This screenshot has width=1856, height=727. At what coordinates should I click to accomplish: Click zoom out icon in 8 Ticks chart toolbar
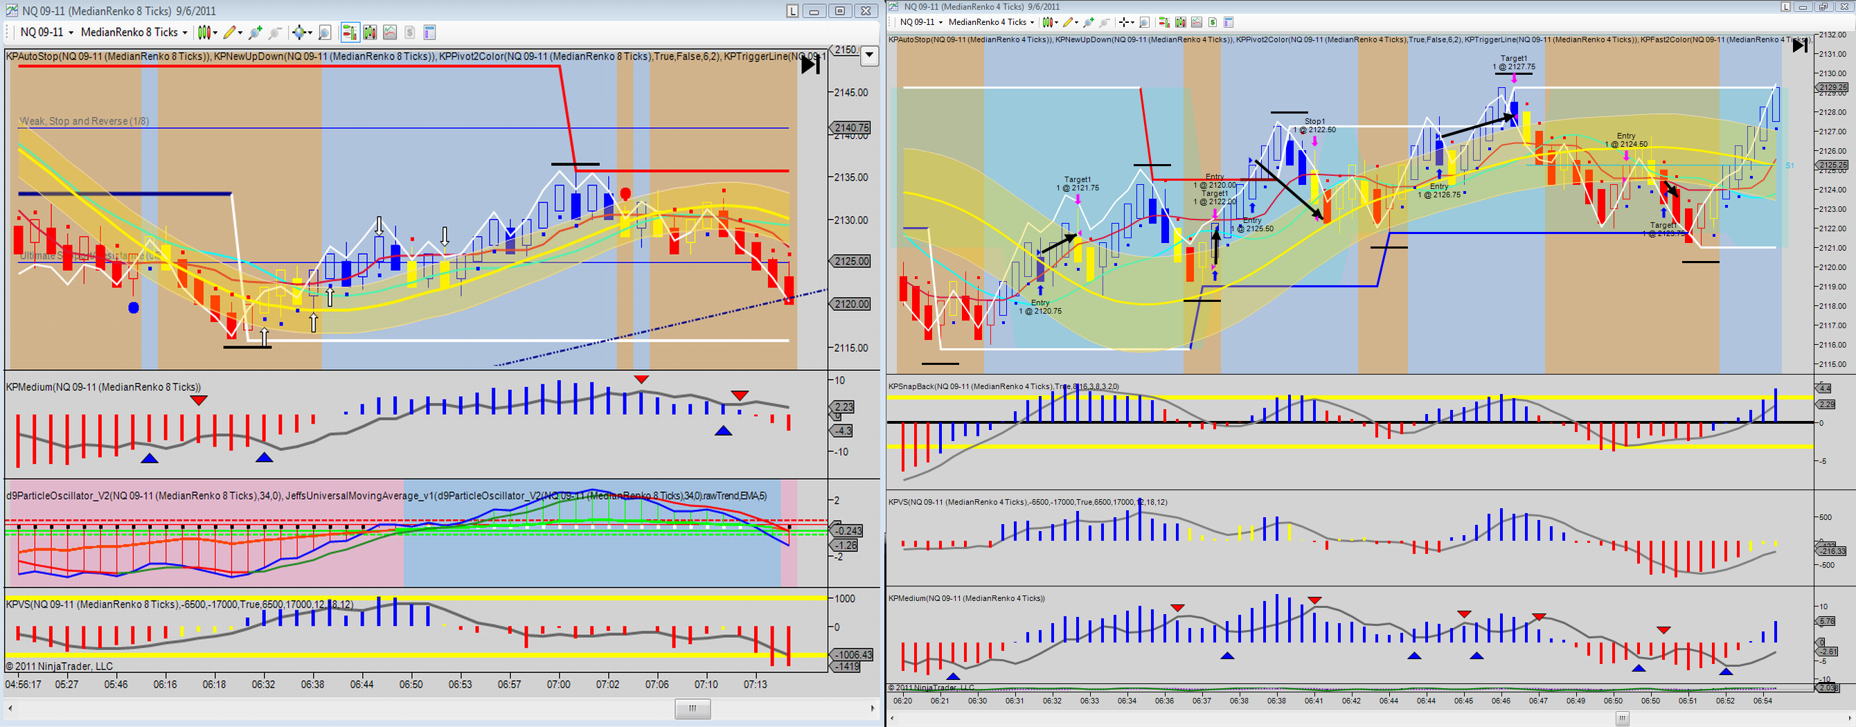coord(274,33)
